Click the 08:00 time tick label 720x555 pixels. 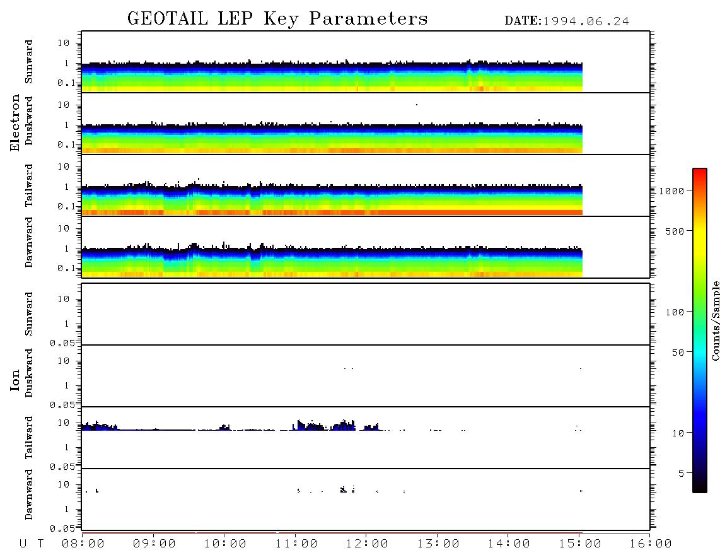coord(83,544)
